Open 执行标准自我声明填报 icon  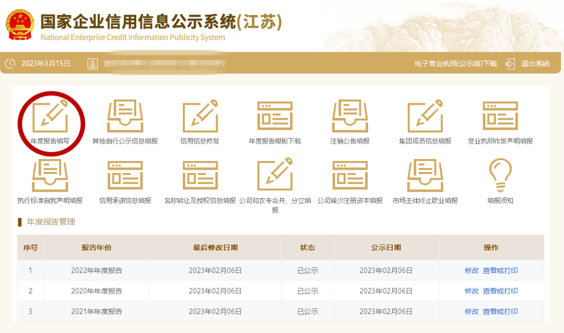coord(50,176)
